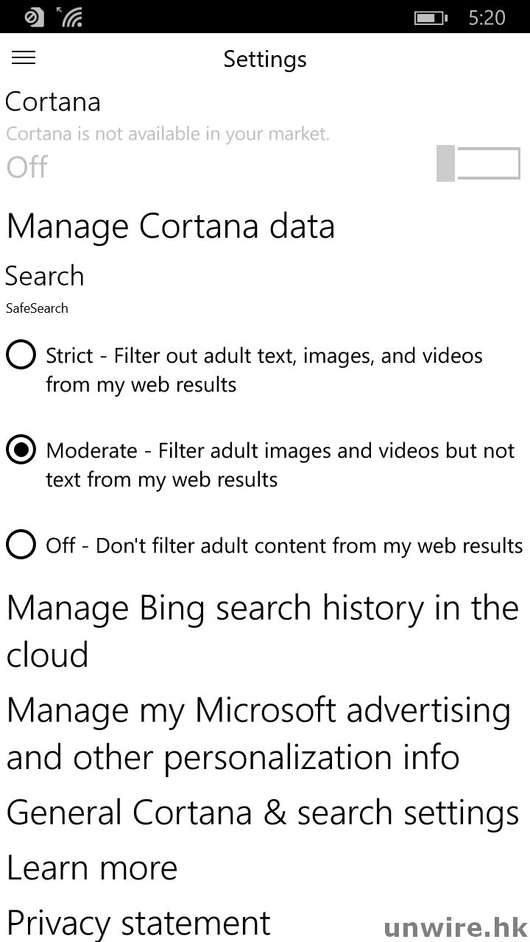
Task: Click the Learn more link
Action: [x=92, y=868]
